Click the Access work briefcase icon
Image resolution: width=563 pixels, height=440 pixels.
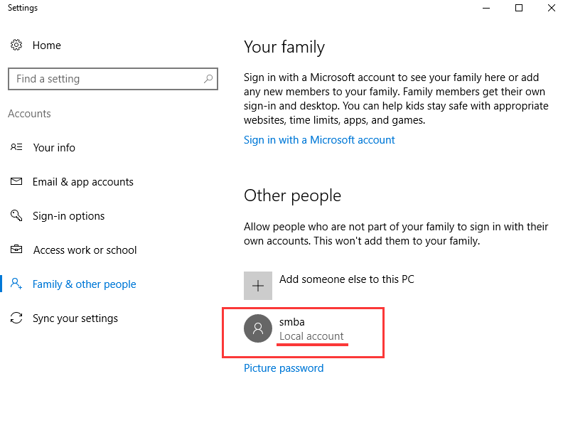tap(16, 249)
